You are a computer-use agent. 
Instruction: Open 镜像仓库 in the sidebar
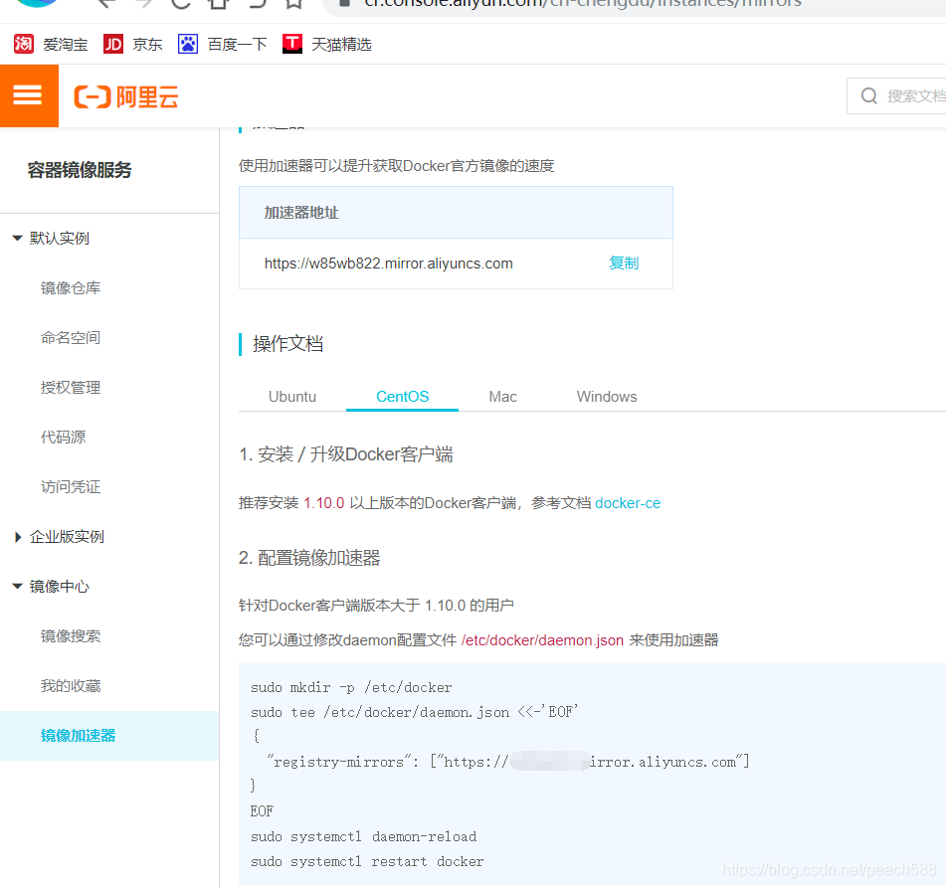tap(71, 288)
